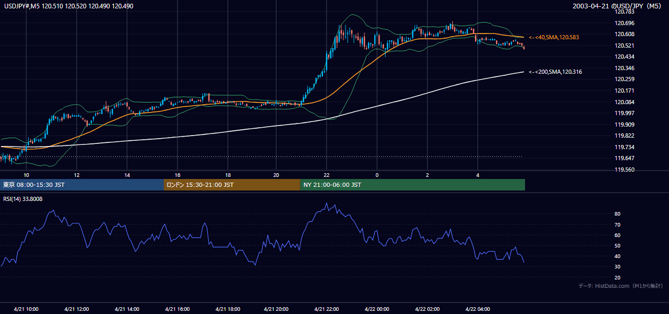The width and height of the screenshot is (669, 314).
Task: Click price axis value 120.259
Action: point(625,79)
